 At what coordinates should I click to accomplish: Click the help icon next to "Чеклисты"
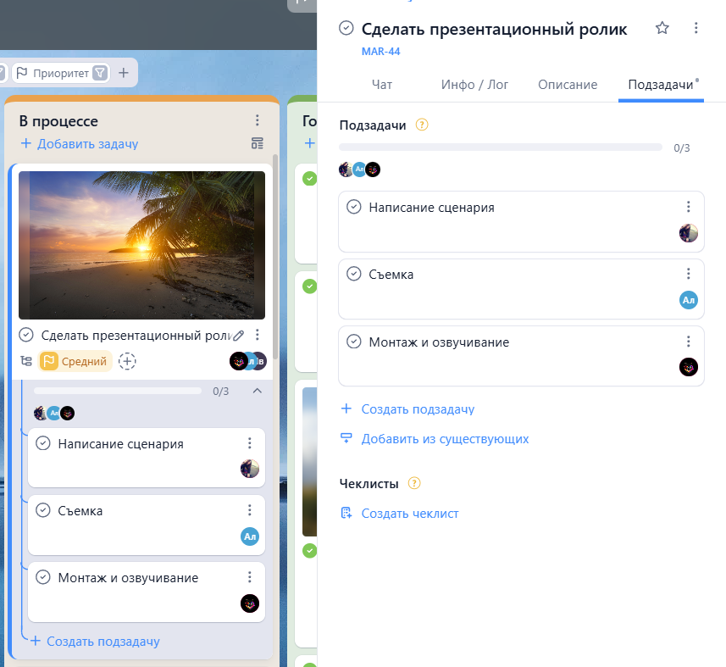point(414,483)
